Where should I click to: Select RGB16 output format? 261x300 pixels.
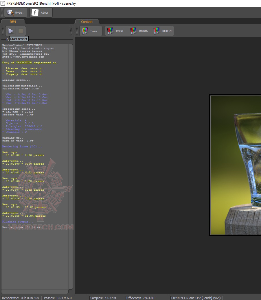(x=139, y=31)
